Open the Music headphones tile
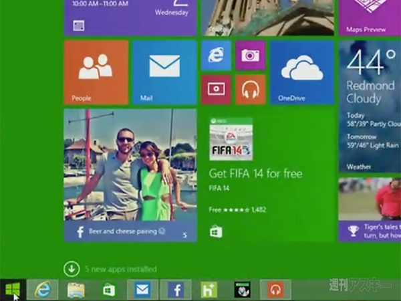Screen dimensions: 401x301 tap(251, 90)
